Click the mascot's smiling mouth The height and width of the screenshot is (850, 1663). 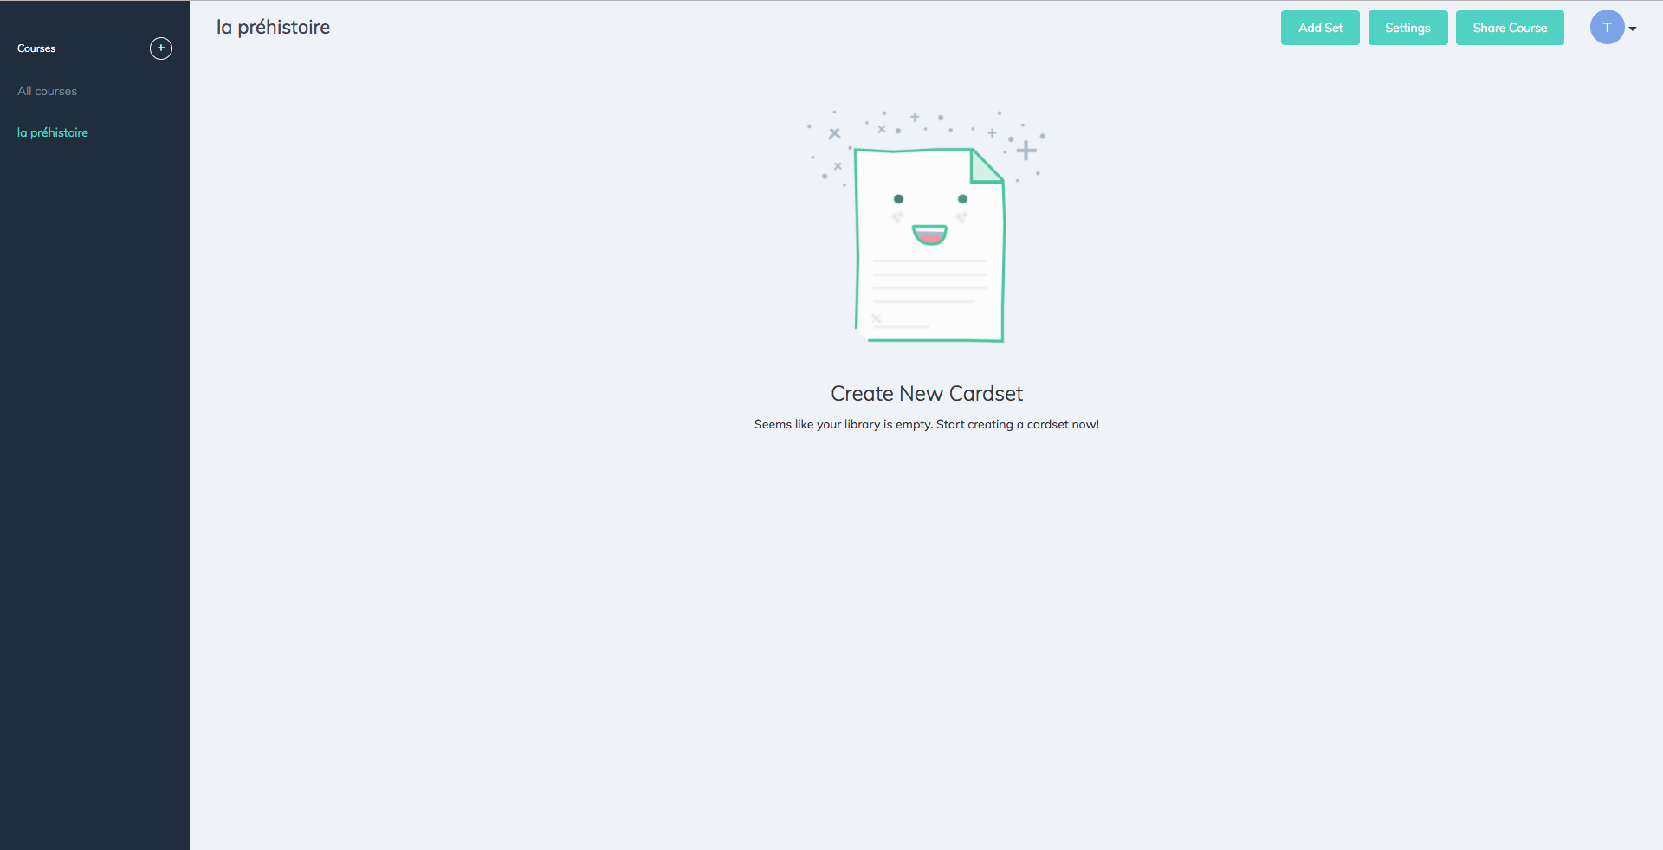[x=929, y=235]
